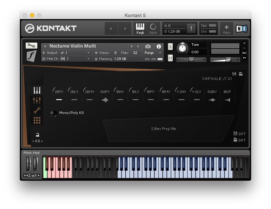Open the Purge dropdown menu

click(x=153, y=53)
